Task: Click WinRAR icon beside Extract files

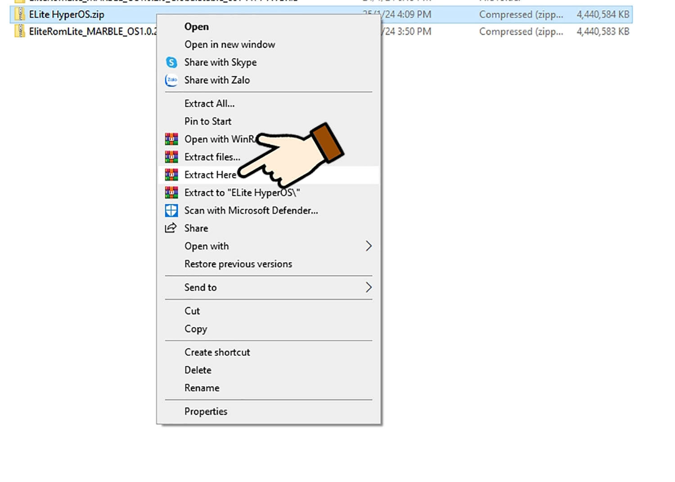Action: (171, 157)
